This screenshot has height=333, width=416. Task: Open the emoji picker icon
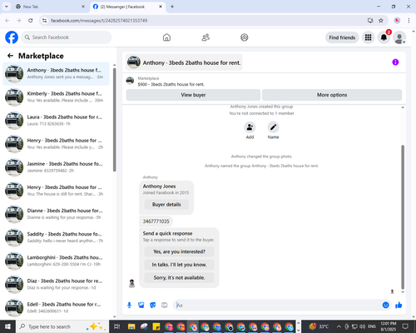click(x=385, y=306)
